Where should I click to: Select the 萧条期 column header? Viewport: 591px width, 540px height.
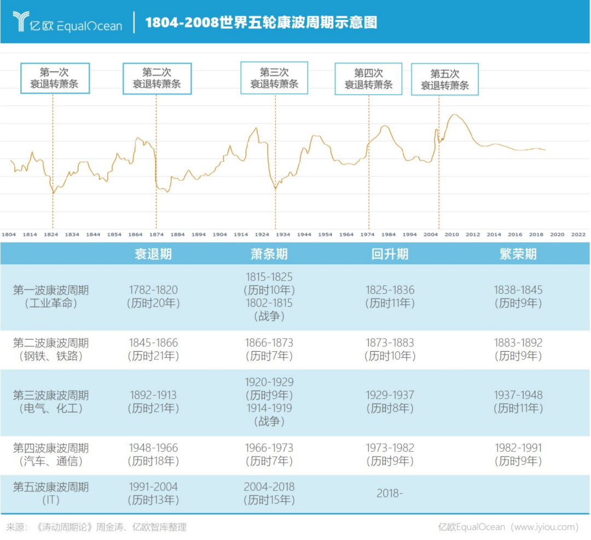pyautogui.click(x=269, y=254)
